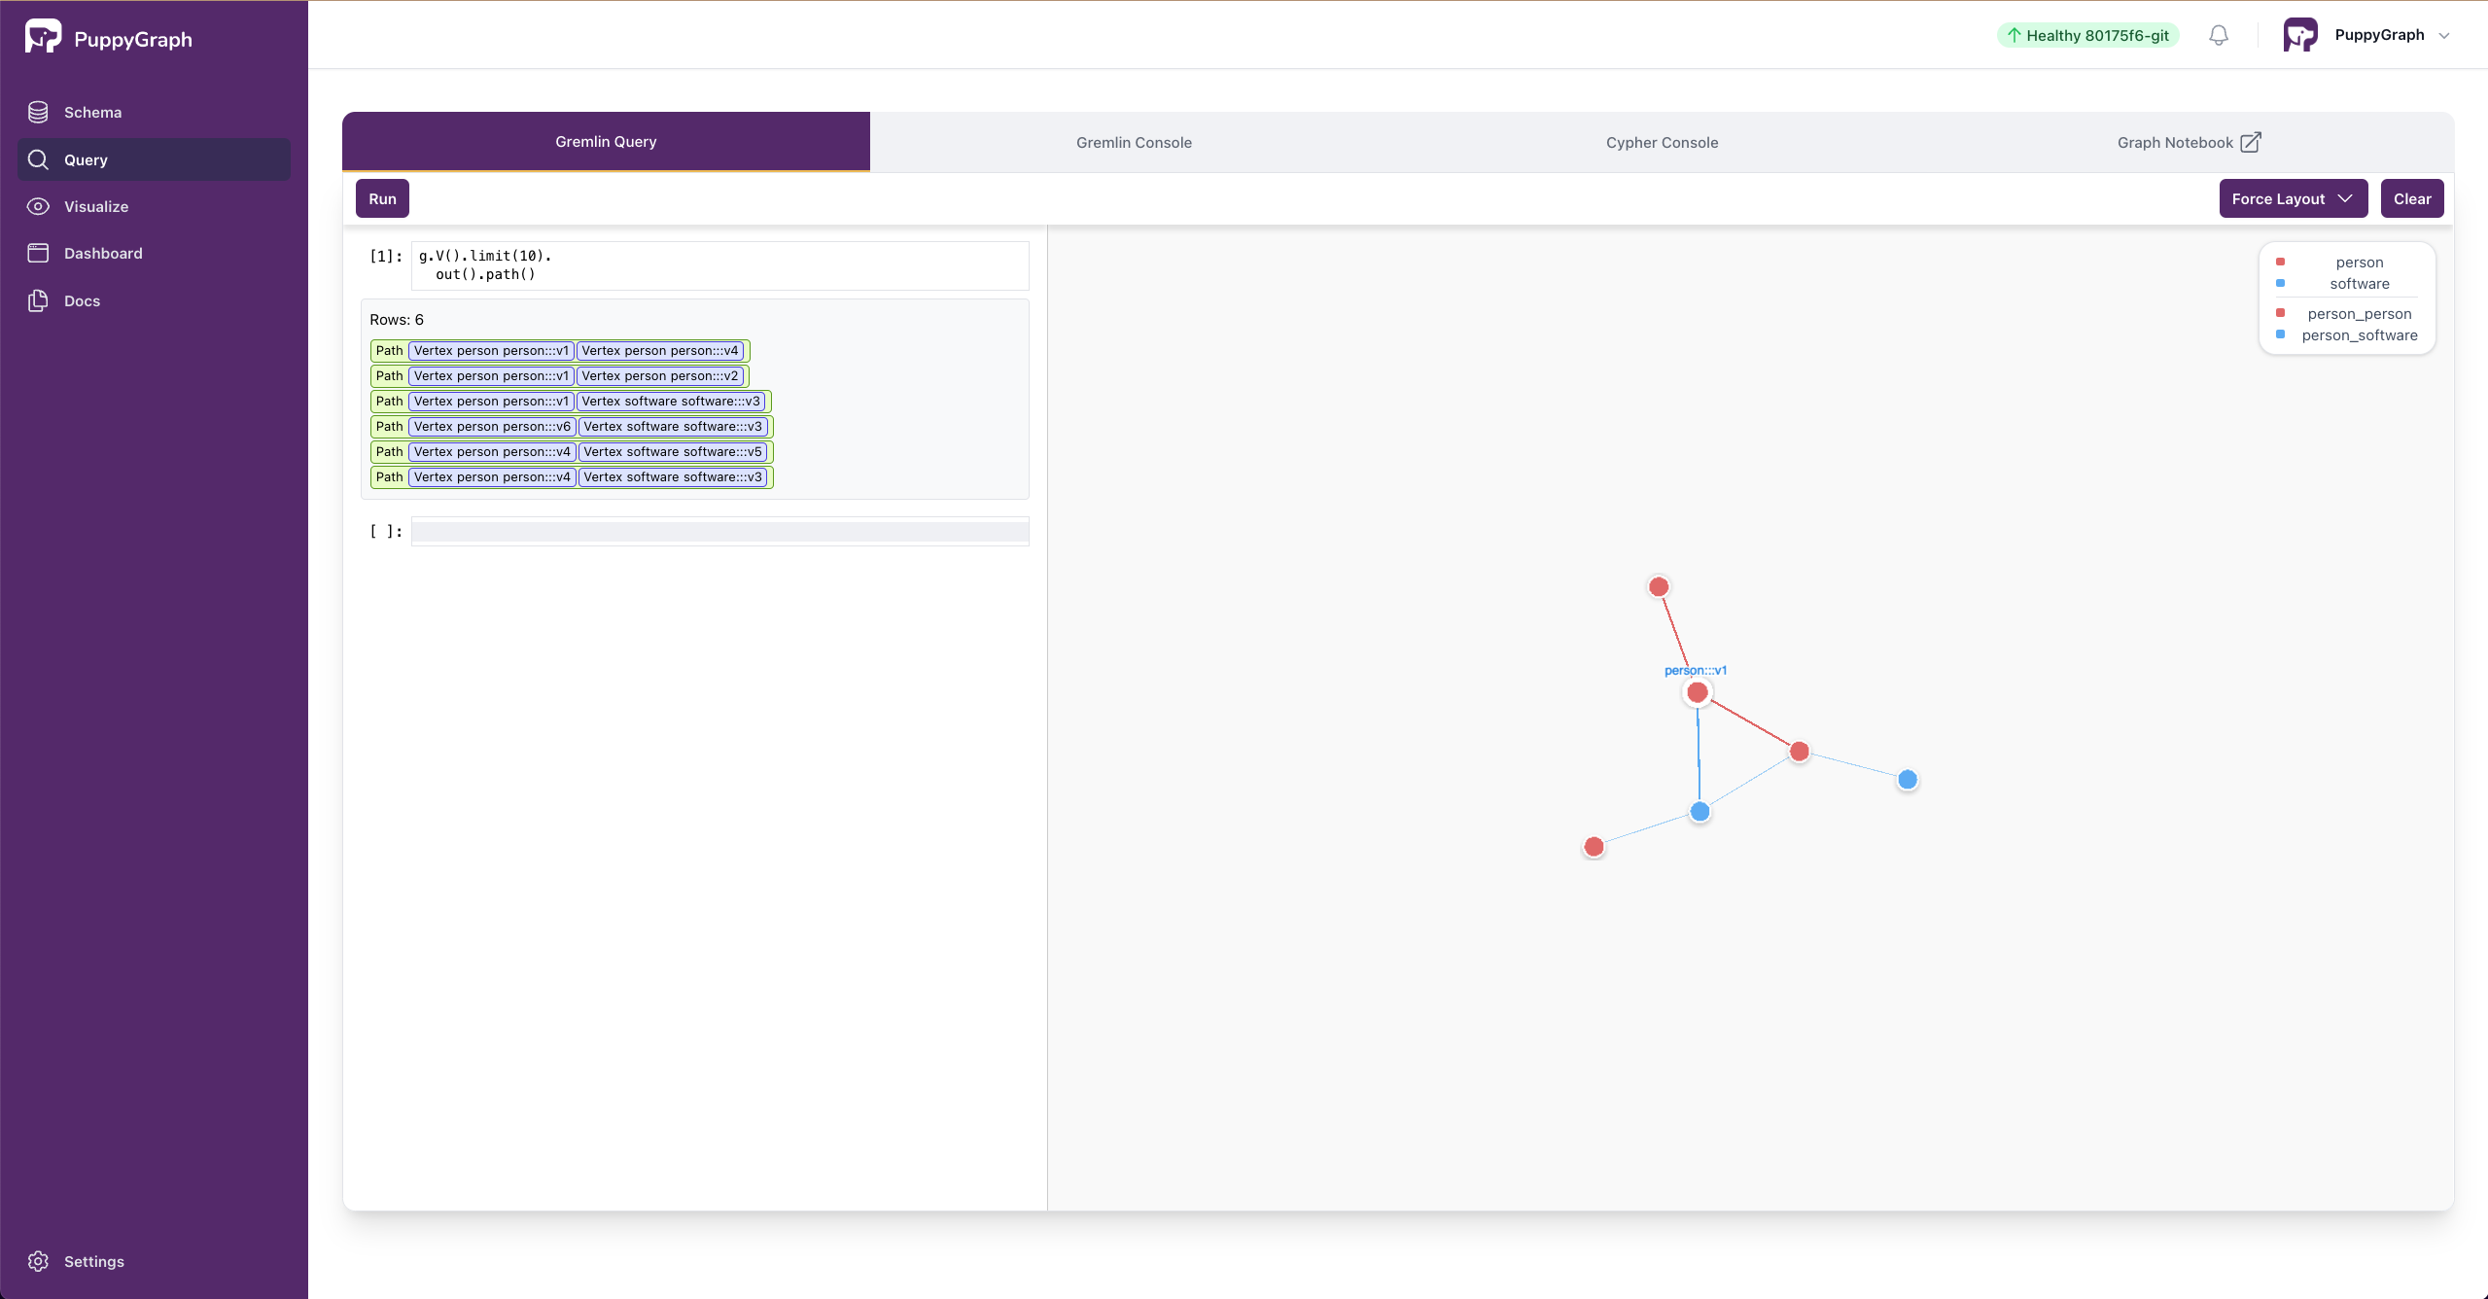
Task: Open the Force Layout dropdown
Action: click(x=2291, y=198)
